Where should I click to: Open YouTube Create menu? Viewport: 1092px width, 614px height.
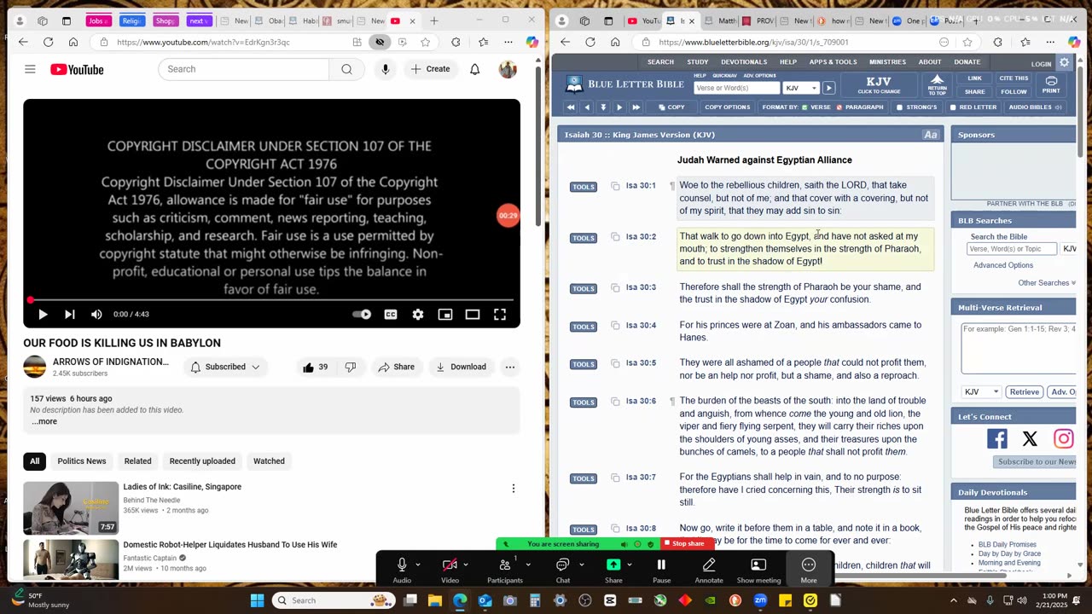tap(430, 69)
